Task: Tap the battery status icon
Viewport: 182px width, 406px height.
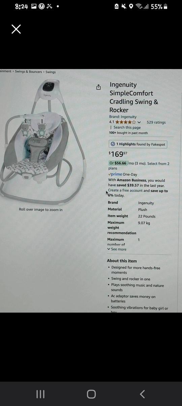Action: click(165, 6)
